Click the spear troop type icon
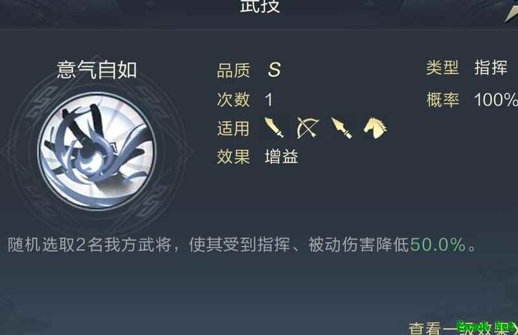Viewport: 518px width, 335px height. (342, 128)
